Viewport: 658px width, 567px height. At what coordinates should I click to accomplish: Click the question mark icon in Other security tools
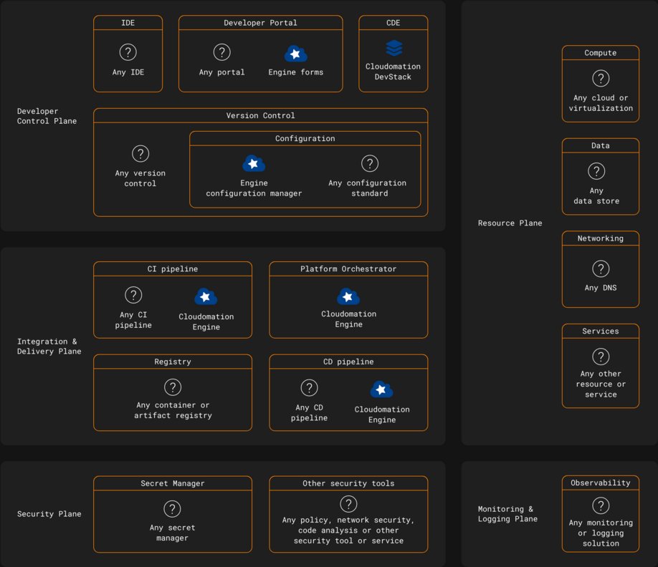coord(348,504)
